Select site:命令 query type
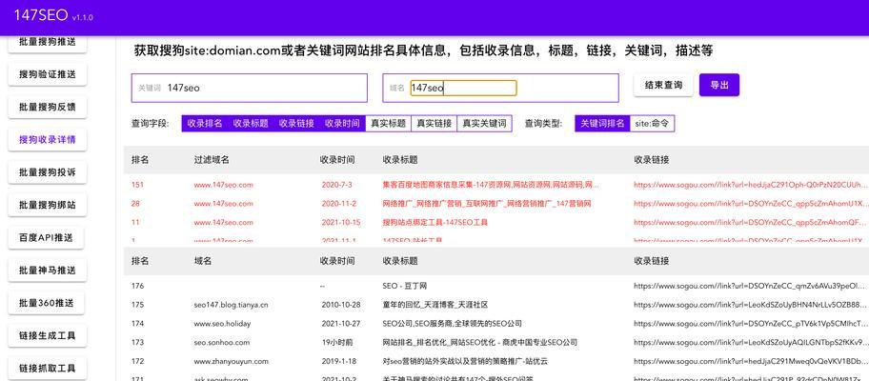869x381 pixels. point(652,124)
